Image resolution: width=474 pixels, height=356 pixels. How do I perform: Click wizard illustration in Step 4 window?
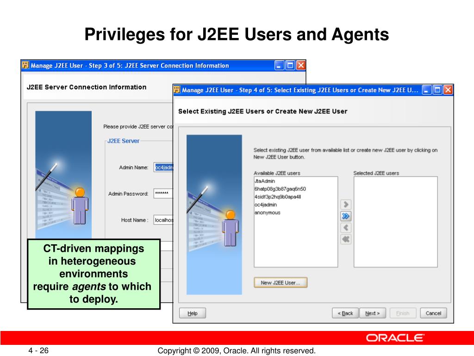[x=214, y=215]
